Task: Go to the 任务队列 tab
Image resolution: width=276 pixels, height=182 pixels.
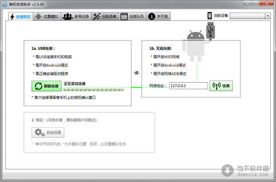Action: [x=133, y=17]
